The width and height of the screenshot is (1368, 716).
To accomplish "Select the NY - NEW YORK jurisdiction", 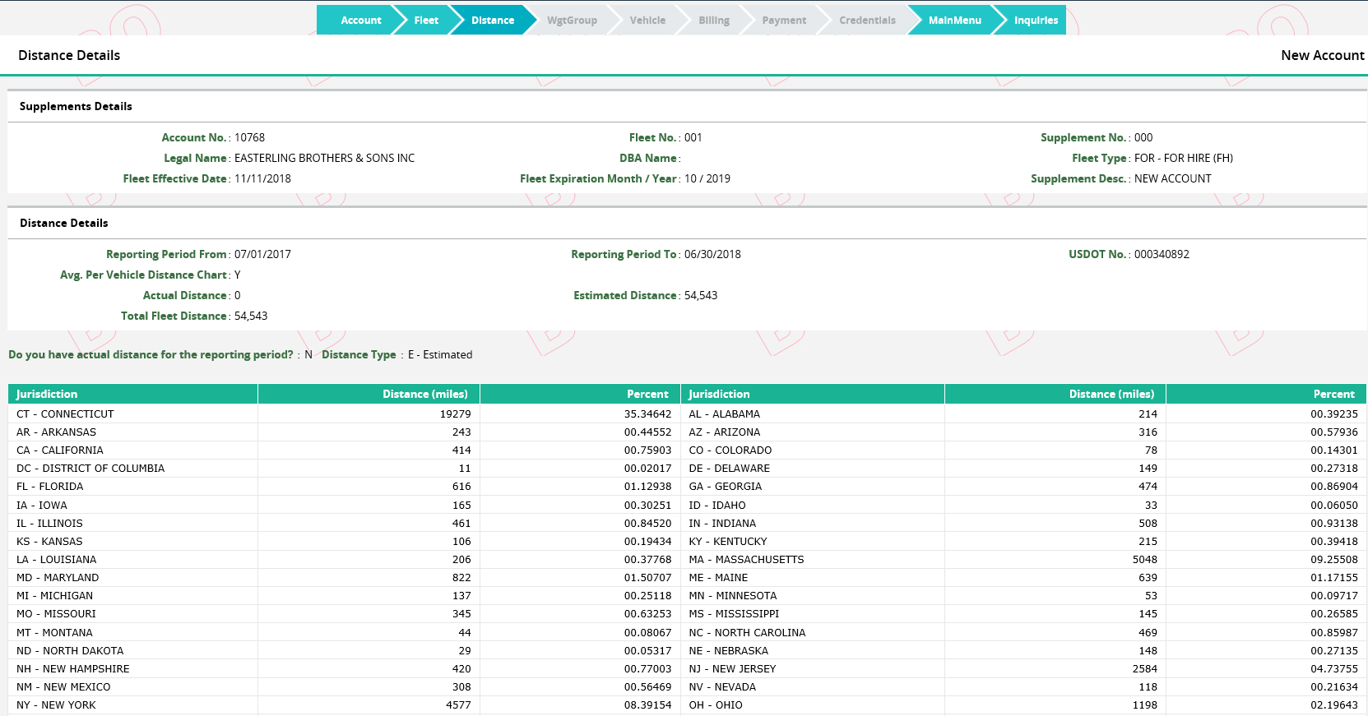I will [x=56, y=704].
